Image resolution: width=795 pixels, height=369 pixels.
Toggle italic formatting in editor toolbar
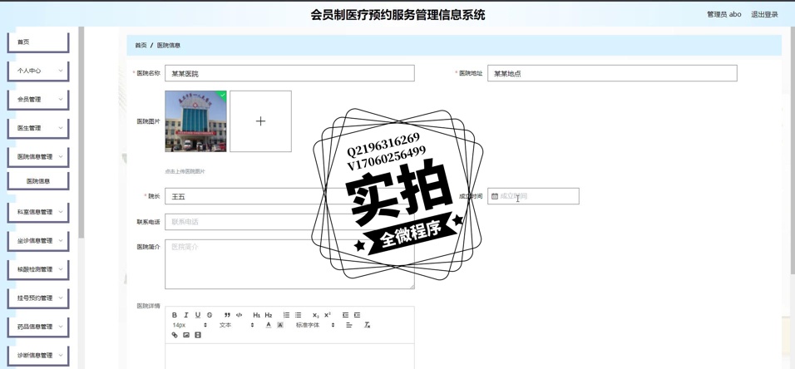(186, 315)
